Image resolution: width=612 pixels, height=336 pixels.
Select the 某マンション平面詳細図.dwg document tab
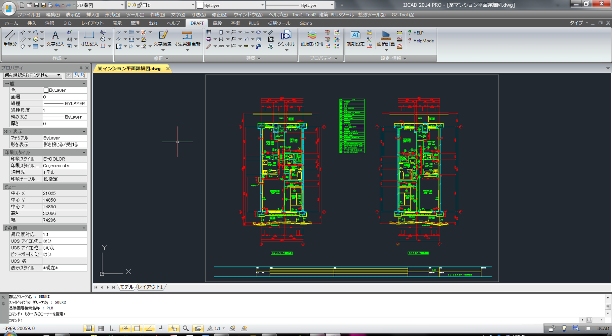[129, 68]
